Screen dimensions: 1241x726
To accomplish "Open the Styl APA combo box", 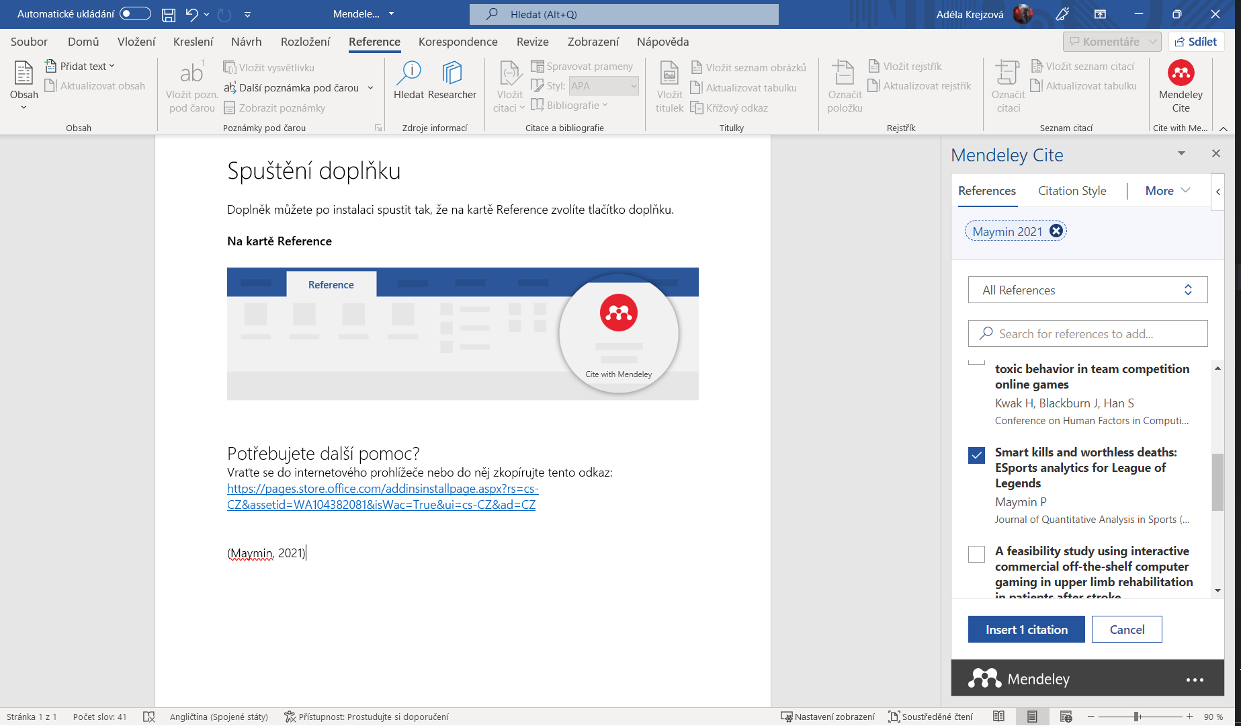I will point(603,86).
